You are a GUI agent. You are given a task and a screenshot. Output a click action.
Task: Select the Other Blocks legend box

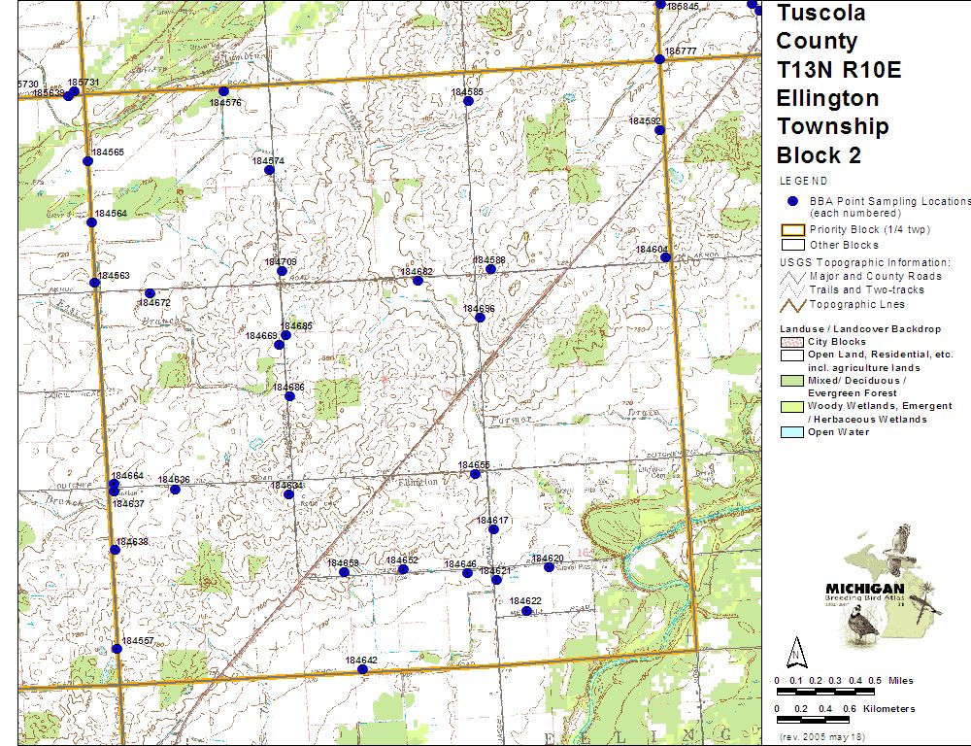[x=793, y=245]
